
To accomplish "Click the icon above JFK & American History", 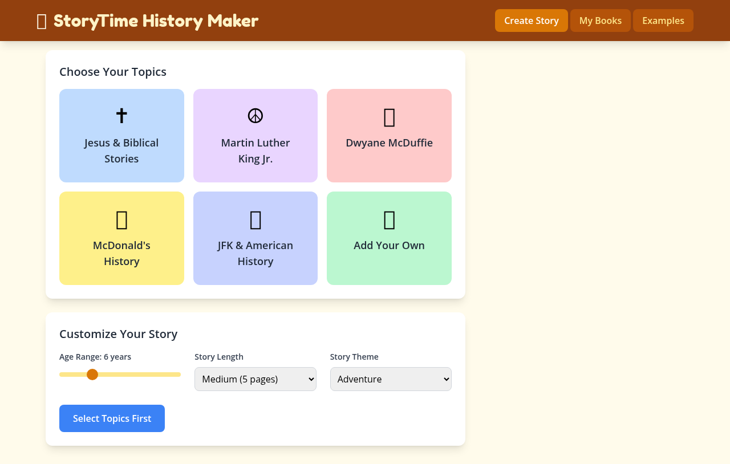I will coord(255,219).
